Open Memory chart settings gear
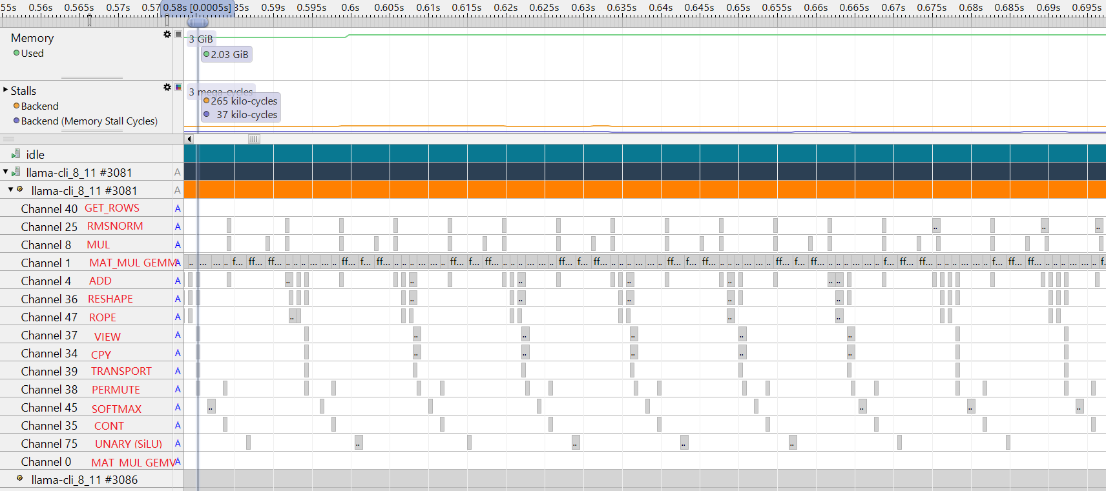Viewport: 1106px width, 491px height. coord(167,34)
